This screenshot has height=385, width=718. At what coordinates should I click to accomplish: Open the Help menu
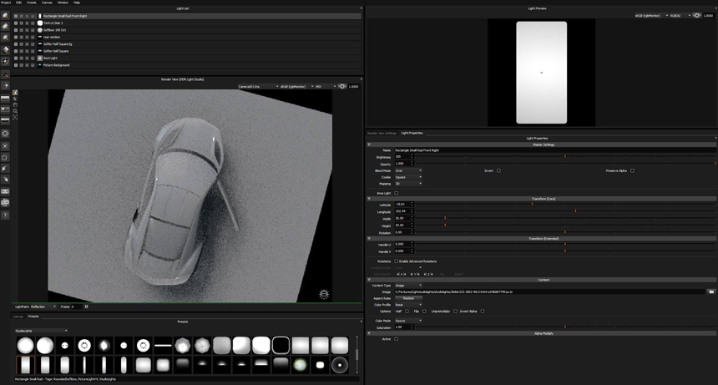(x=77, y=3)
